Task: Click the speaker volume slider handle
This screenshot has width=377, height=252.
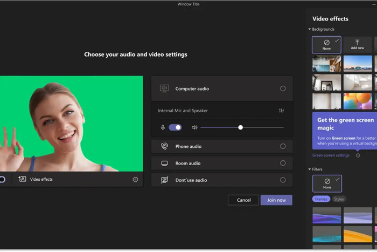Action: (x=240, y=127)
